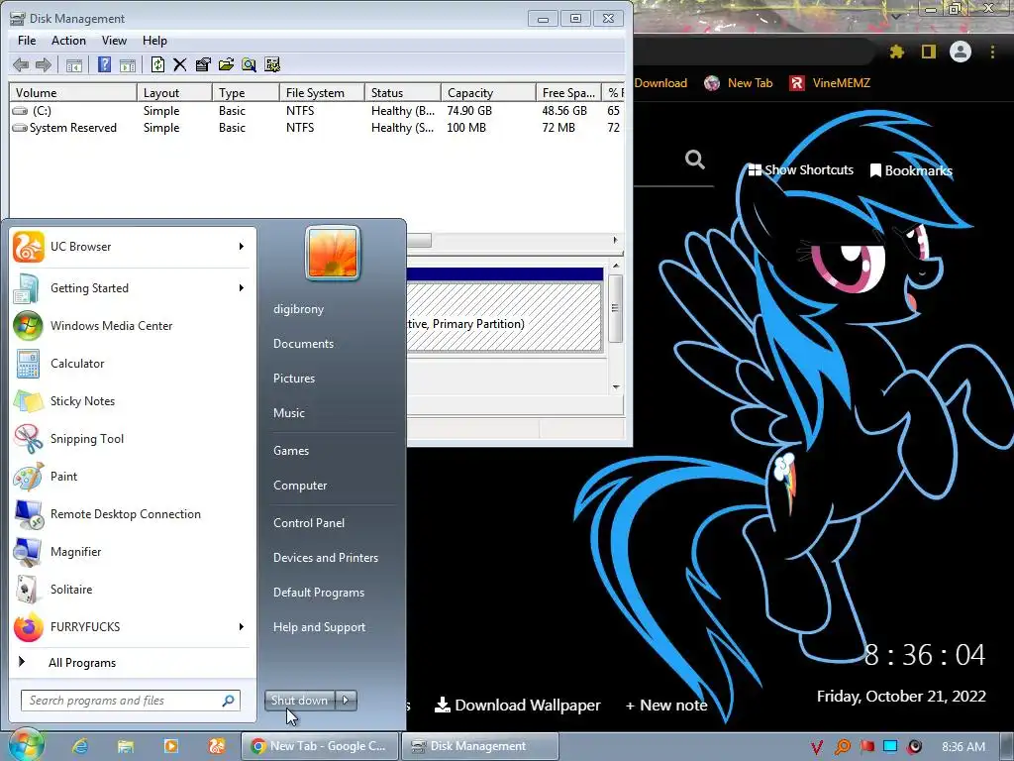Click the blue Help question-mark toolbar icon
Viewport: 1014px width, 761px height.
[x=104, y=64]
